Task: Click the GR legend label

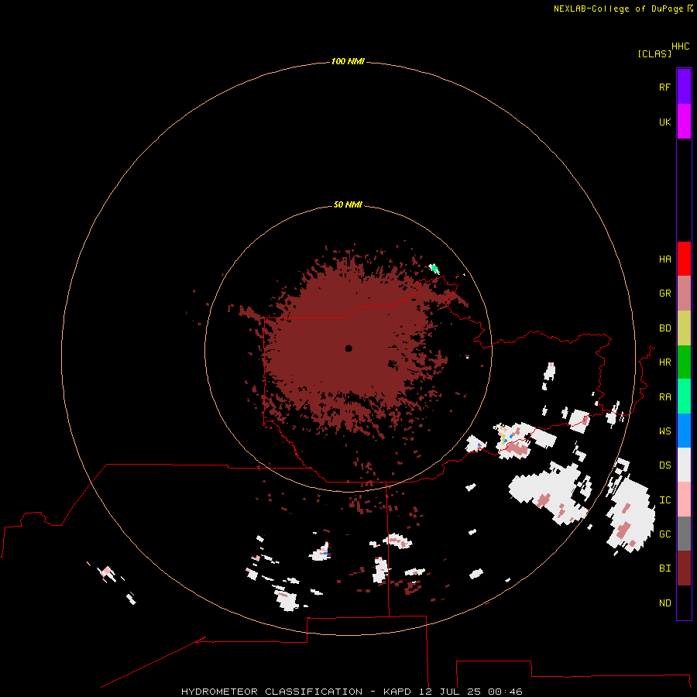Action: [664, 294]
